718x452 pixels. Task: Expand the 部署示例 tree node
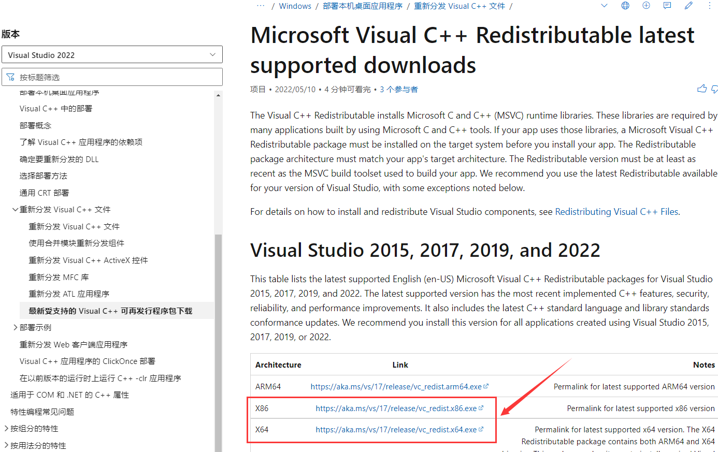(x=15, y=327)
